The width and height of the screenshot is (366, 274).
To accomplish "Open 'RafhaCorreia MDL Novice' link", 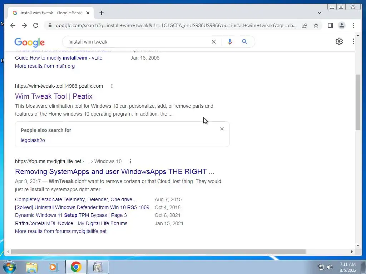I will [71, 223].
